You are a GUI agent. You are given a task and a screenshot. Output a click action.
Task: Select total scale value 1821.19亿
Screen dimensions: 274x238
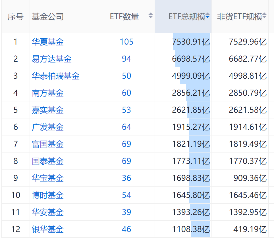(x=191, y=144)
